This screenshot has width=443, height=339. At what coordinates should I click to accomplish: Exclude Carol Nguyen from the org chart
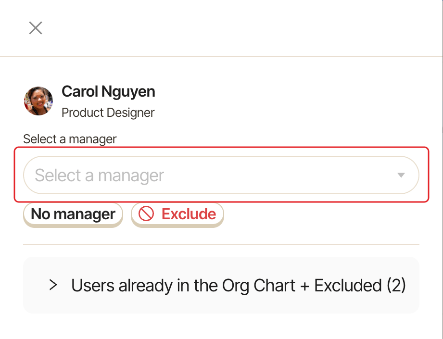click(177, 214)
